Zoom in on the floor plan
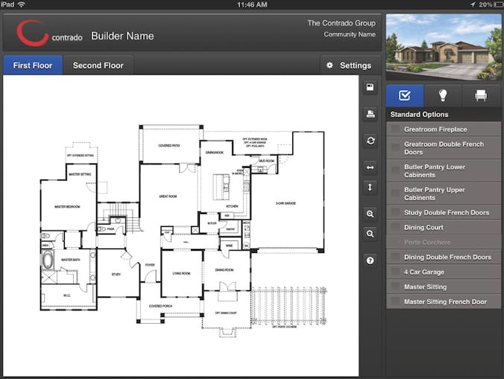Viewport: 504px width, 379px height. coord(370,214)
